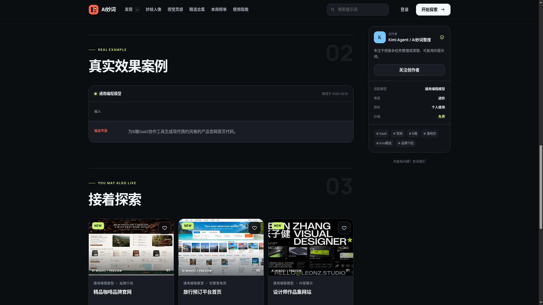Click the 输入 row label
This screenshot has width=543, height=305.
point(98,112)
